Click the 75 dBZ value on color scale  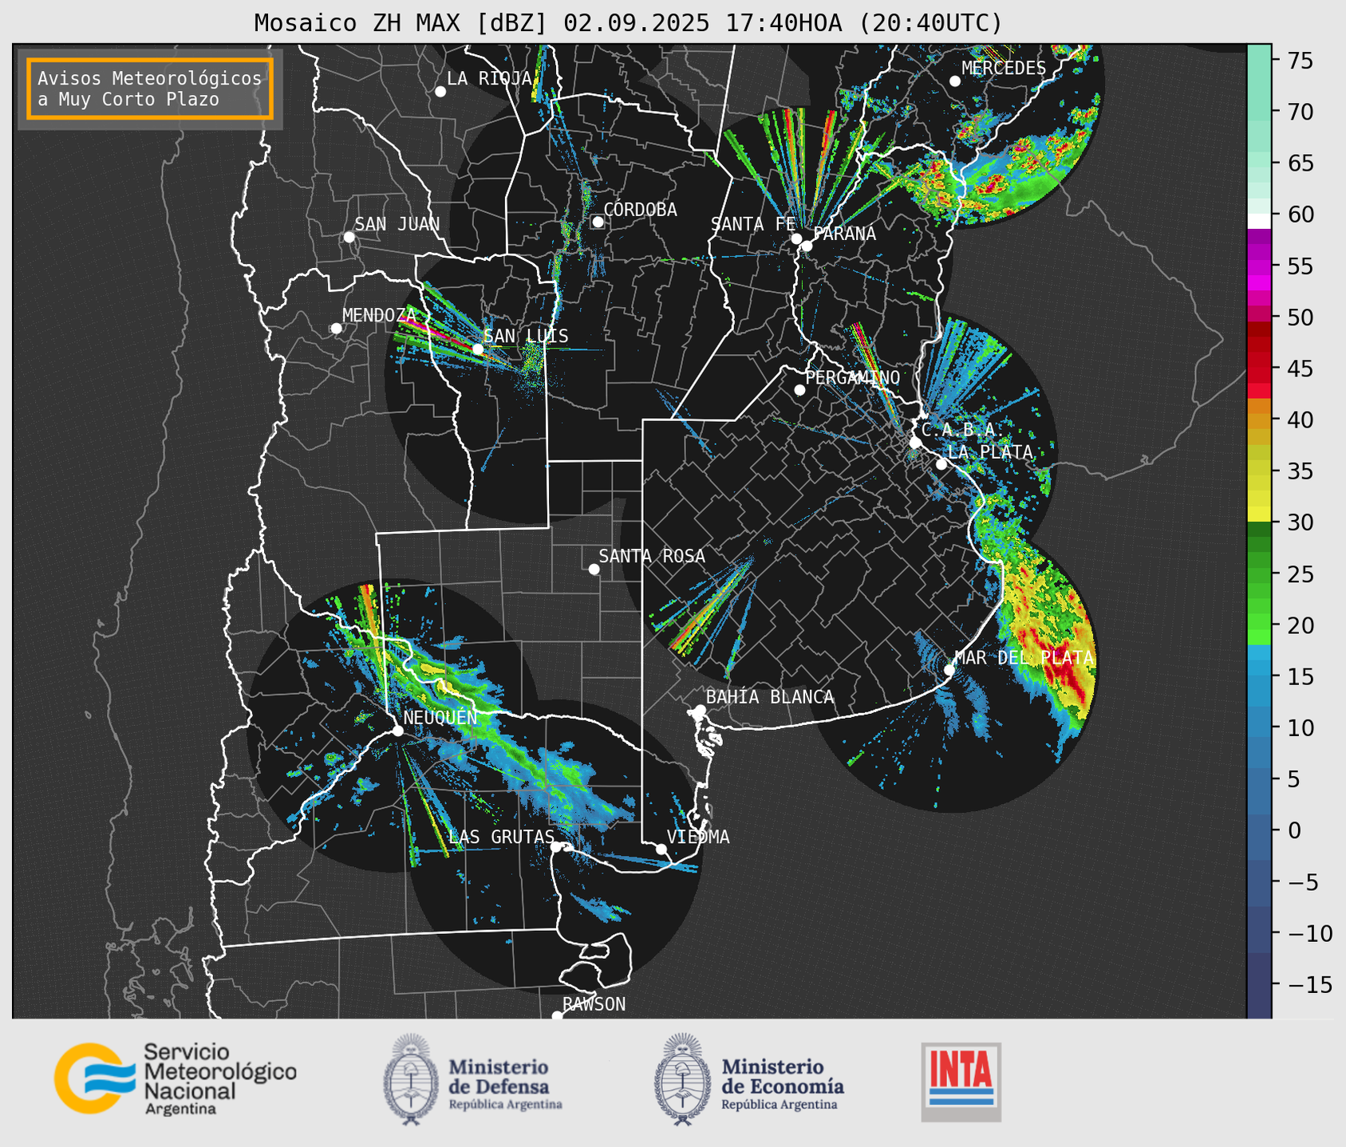pos(1300,60)
